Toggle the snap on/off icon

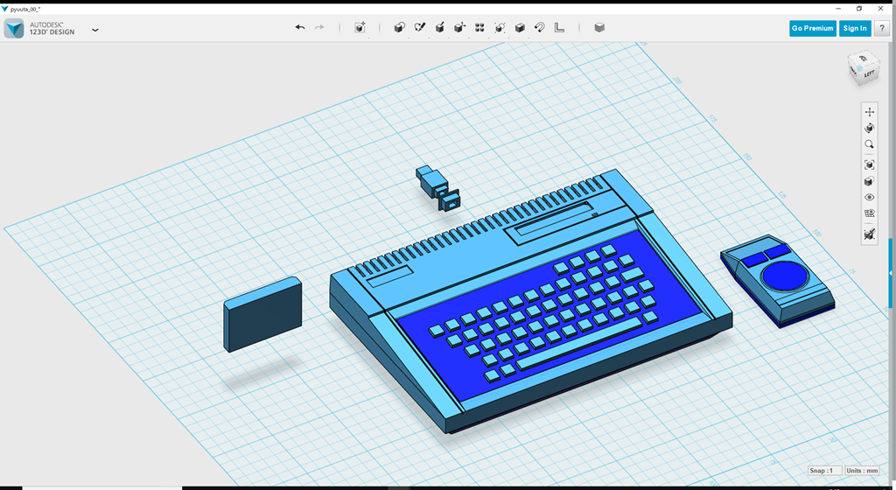[x=869, y=234]
